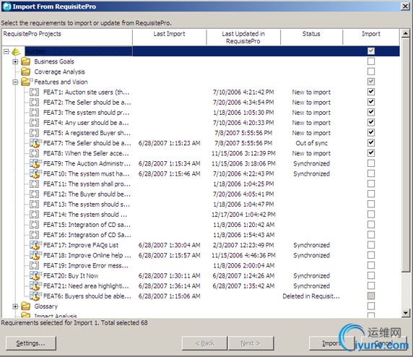Click the RequisitePro Projects column header
This screenshot has width=413, height=357.
coord(67,37)
